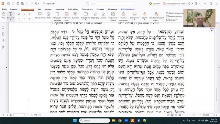Insert a Text box (Текстовое поле)

point(66,17)
